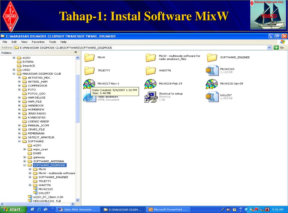Expand WA0TTN tree node

[x=30, y=185]
